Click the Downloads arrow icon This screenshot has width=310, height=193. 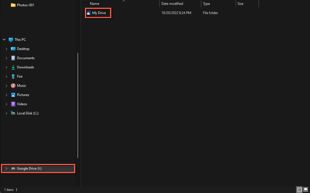click(x=13, y=67)
